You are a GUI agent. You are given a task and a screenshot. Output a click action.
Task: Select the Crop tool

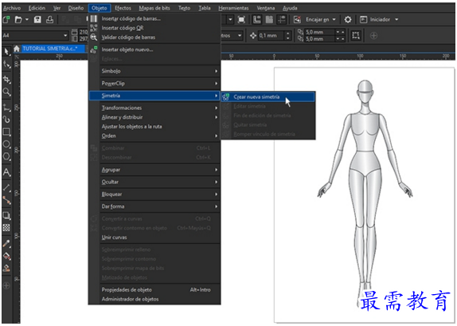6,80
